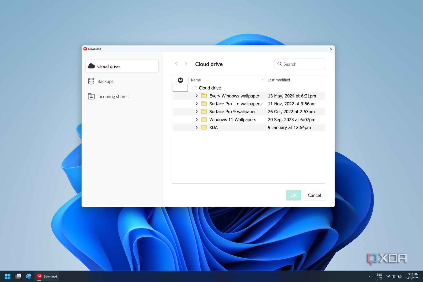Open Task View on the taskbar
The width and height of the screenshot is (423, 282).
(x=18, y=276)
